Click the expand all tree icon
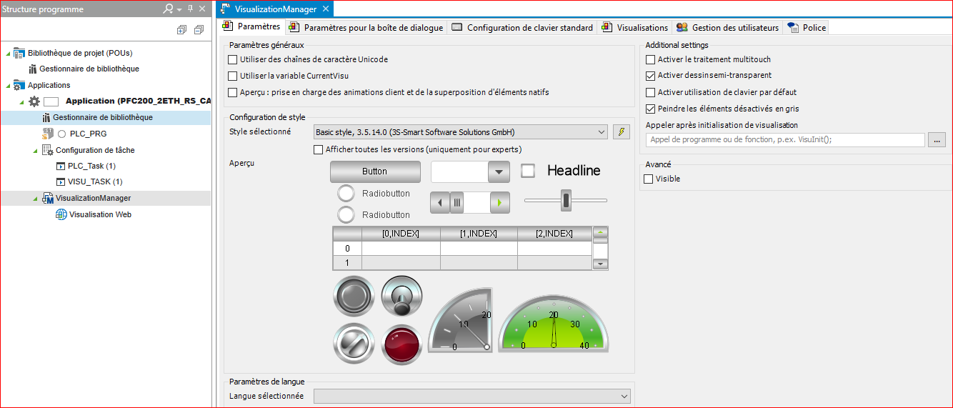This screenshot has height=408, width=953. 181,29
